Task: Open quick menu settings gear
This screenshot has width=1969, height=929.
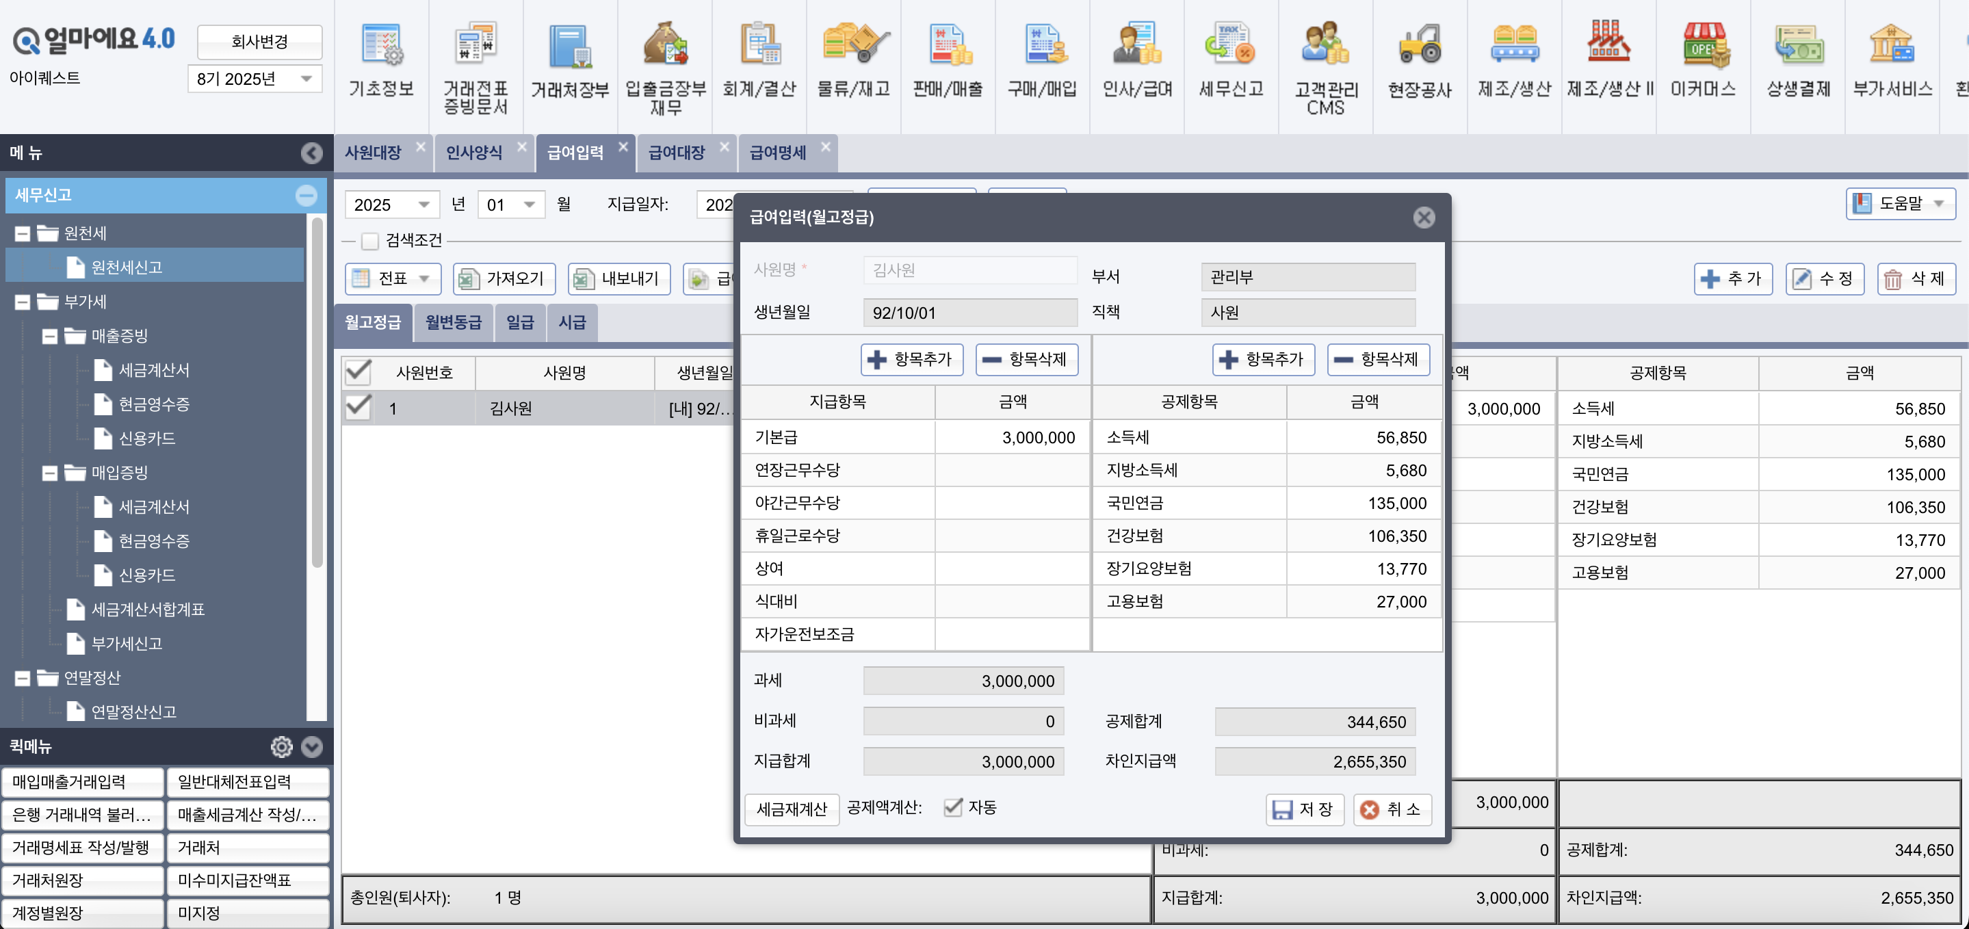Action: tap(281, 746)
